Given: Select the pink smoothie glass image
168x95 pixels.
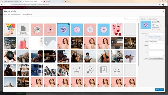Looking at the screenshot, I should tap(23, 43).
